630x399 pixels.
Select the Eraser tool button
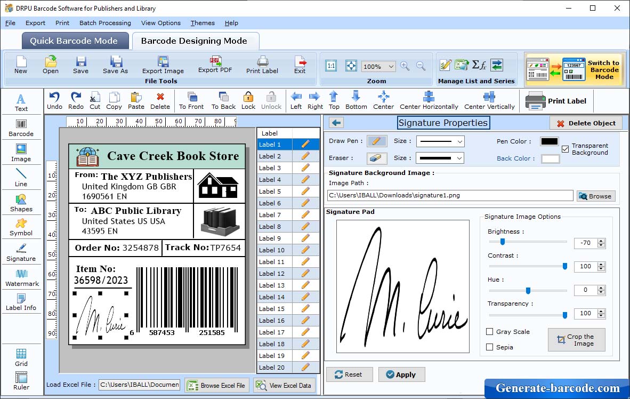tap(377, 158)
